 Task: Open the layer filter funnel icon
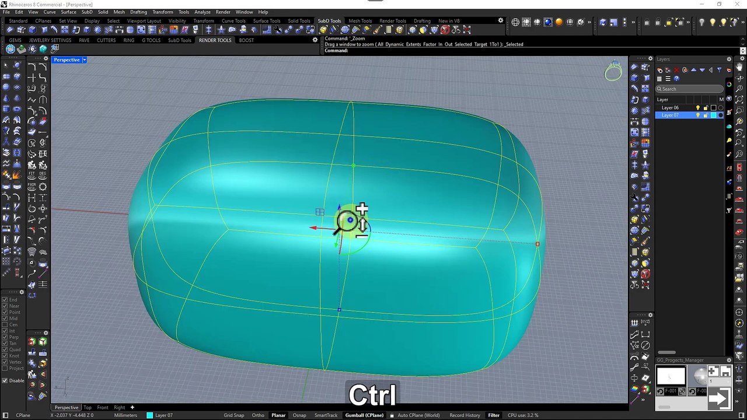click(x=719, y=70)
